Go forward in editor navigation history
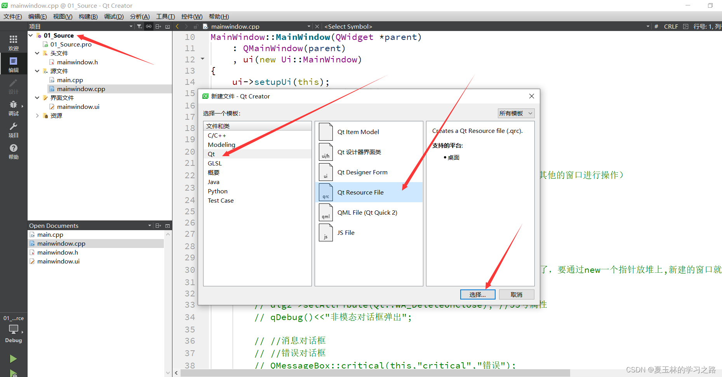 click(186, 26)
